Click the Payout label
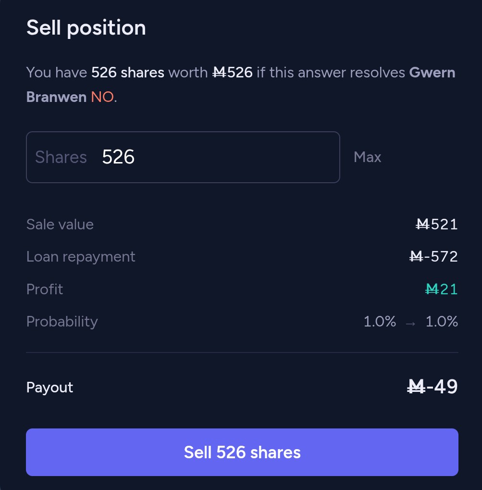 (x=50, y=388)
